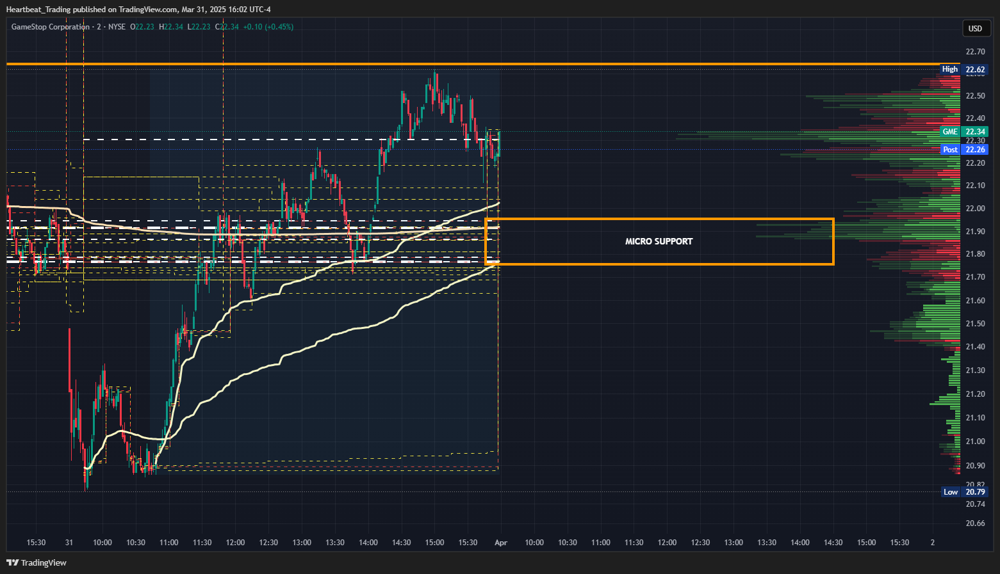Click the 21.10 price axis label

click(x=975, y=418)
